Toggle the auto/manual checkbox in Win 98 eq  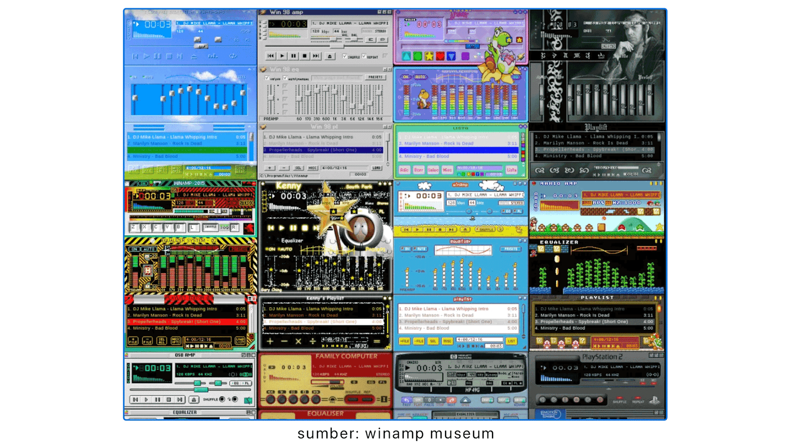[285, 78]
